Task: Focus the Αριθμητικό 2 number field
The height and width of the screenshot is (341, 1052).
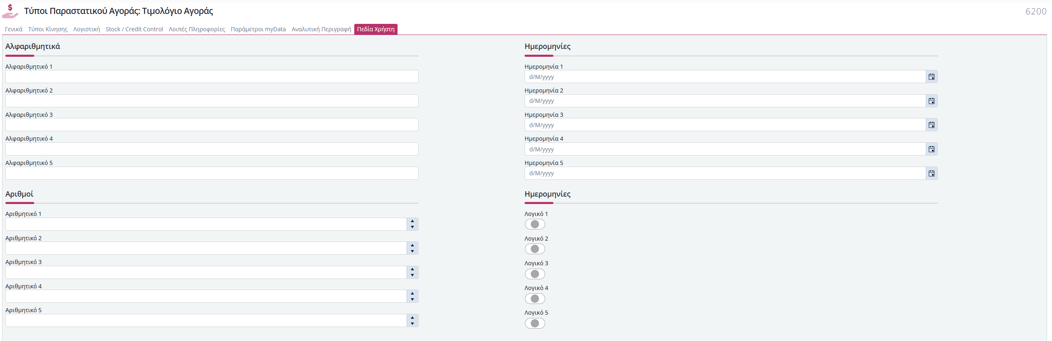Action: (206, 248)
